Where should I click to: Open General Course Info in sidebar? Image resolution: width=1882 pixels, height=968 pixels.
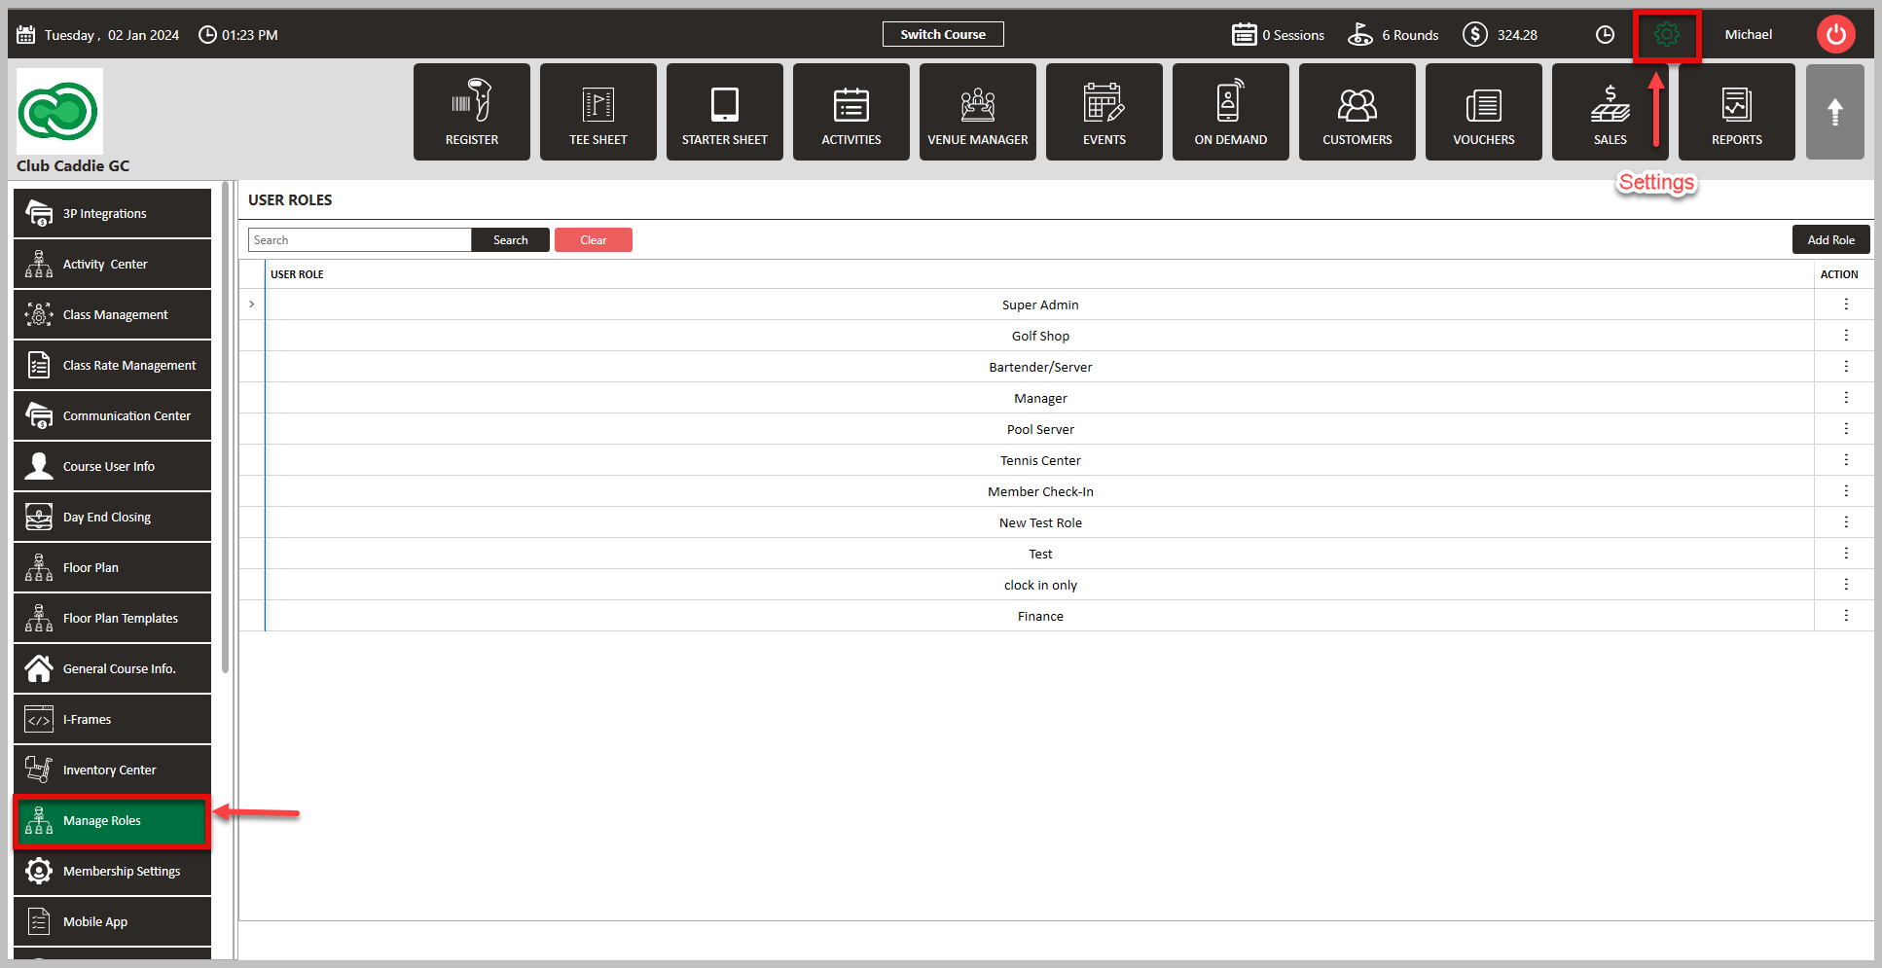coord(112,668)
